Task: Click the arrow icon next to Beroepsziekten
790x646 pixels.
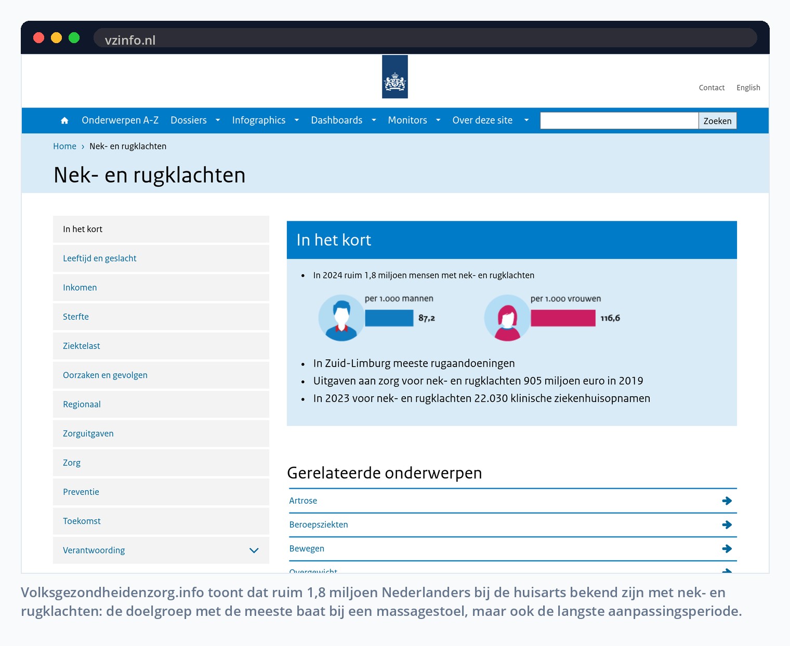Action: click(727, 524)
